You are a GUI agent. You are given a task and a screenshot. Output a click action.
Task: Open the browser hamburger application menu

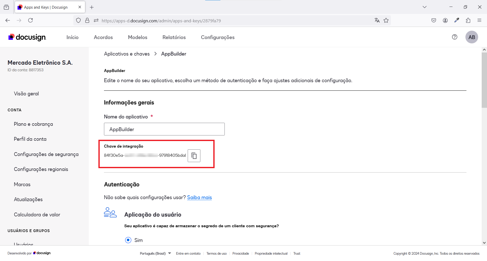click(479, 21)
